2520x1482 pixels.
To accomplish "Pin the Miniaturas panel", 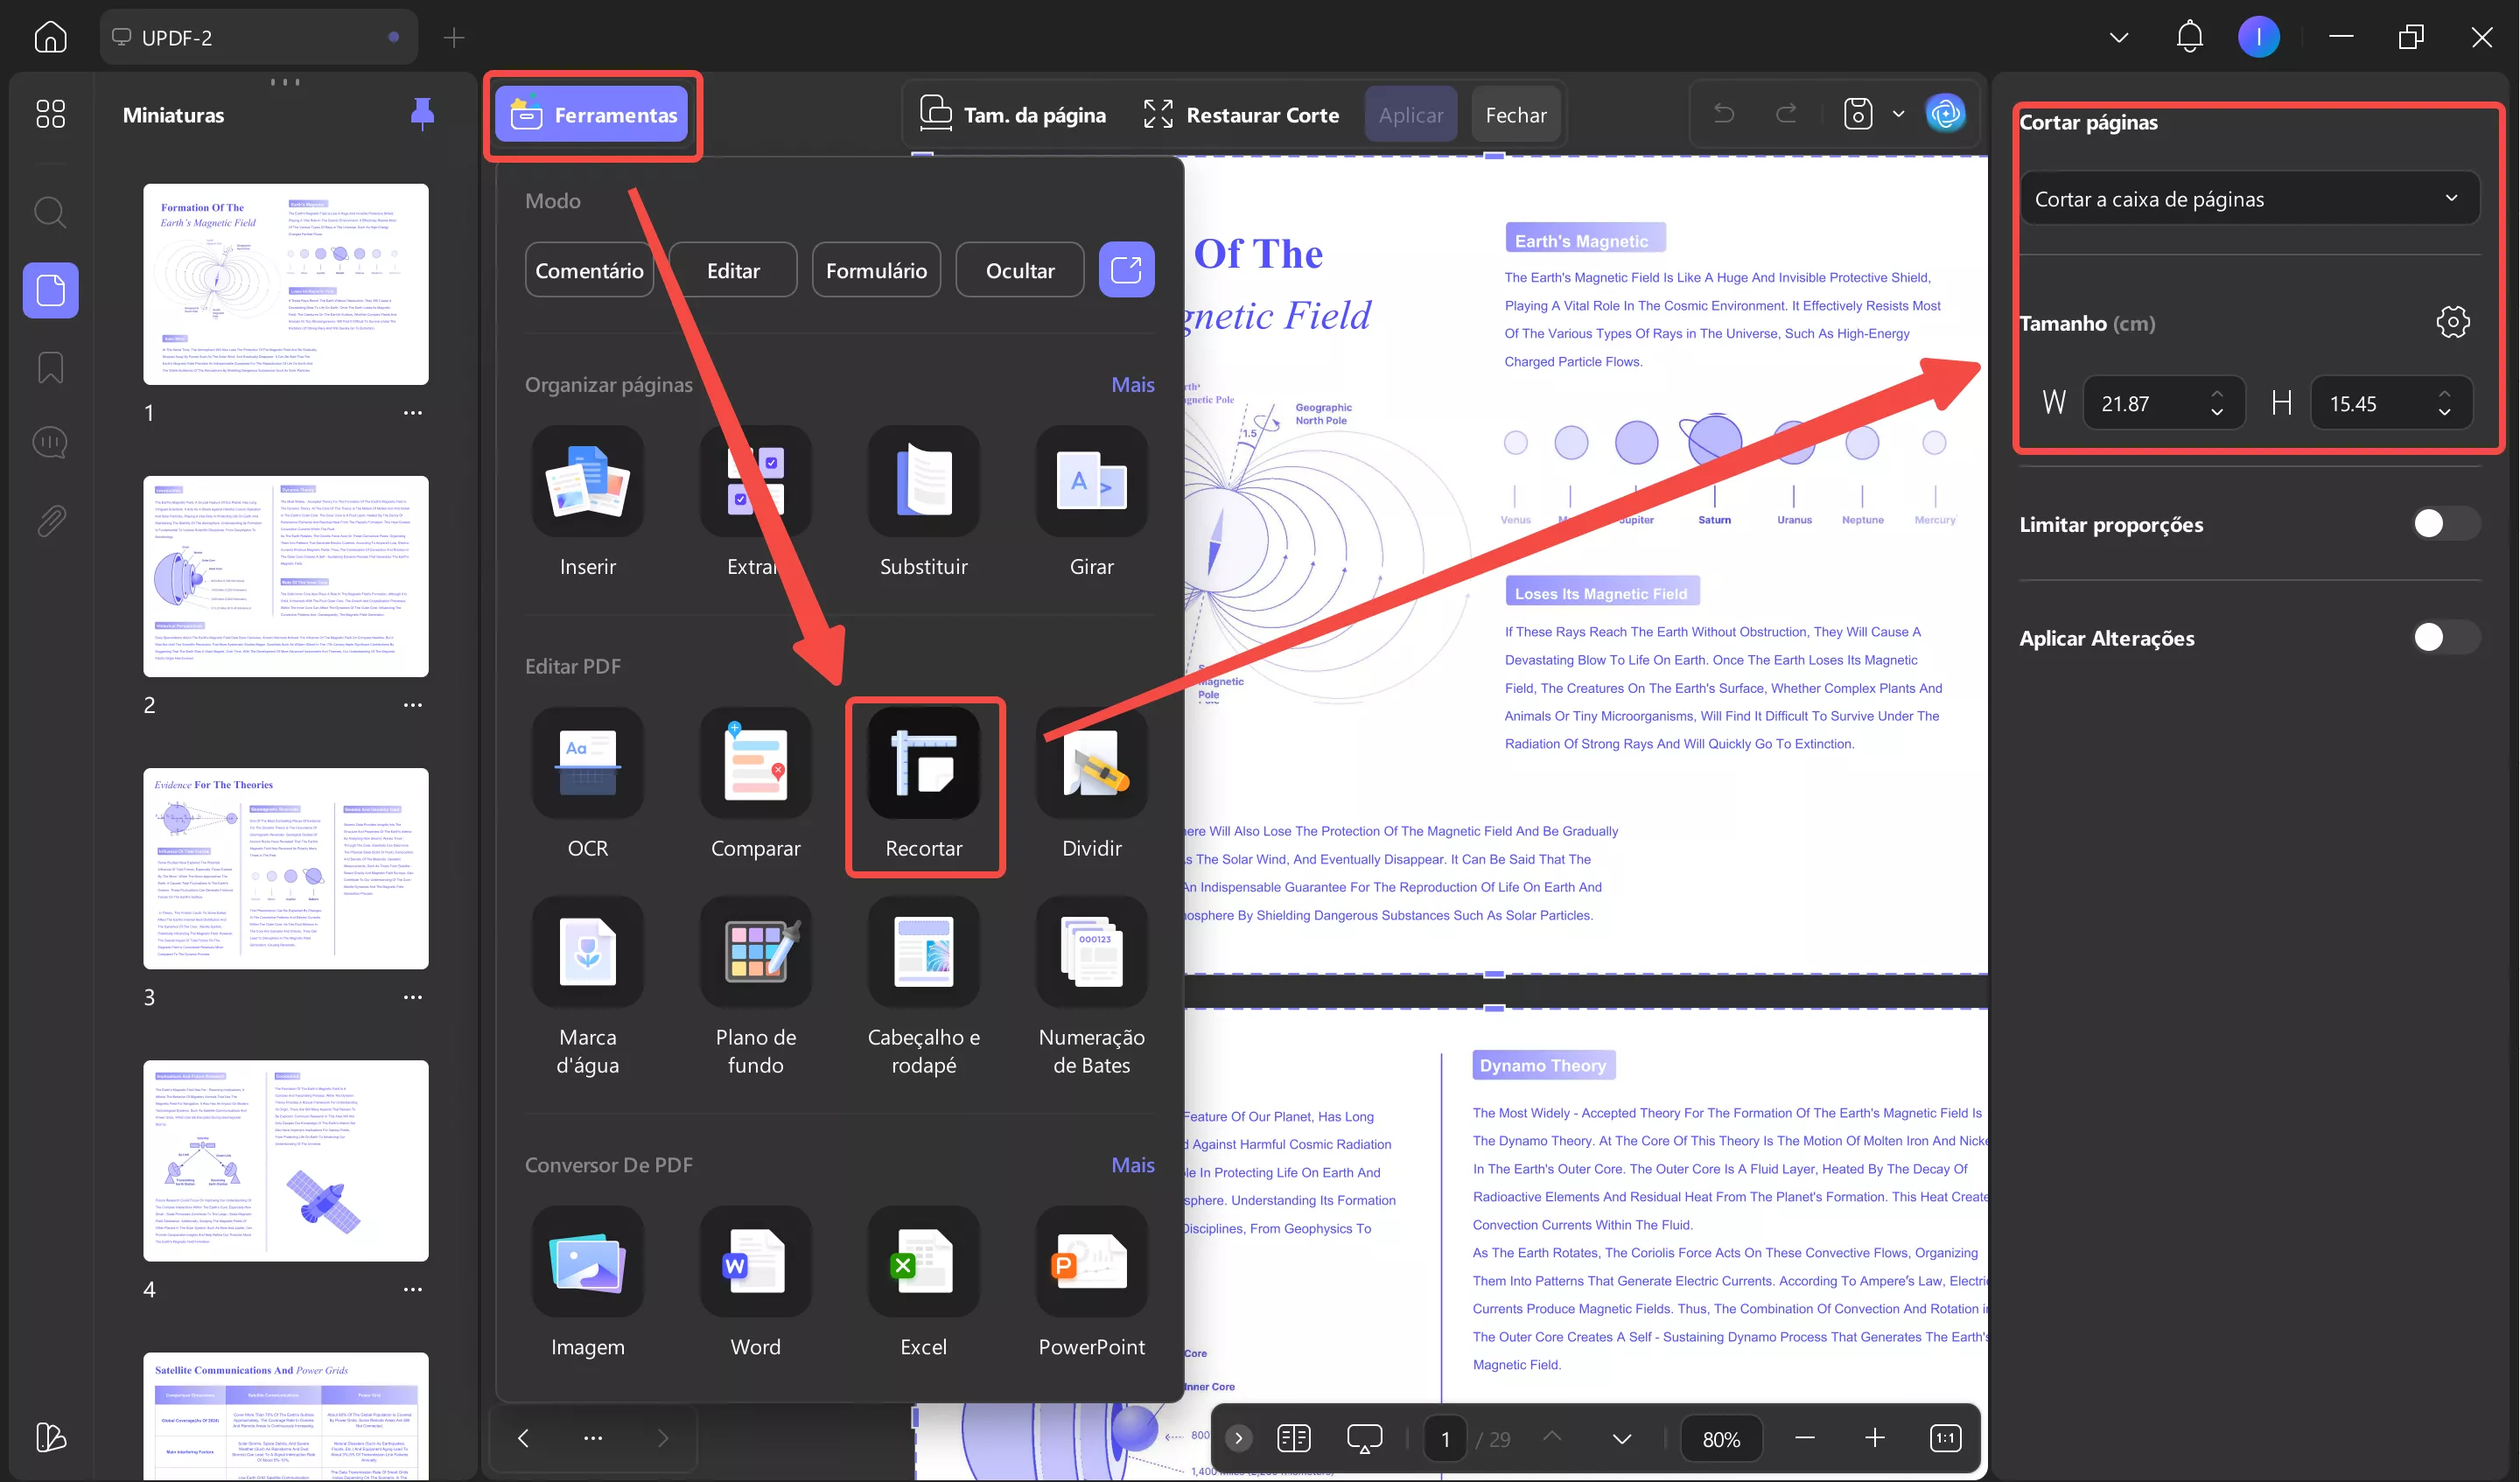I will coord(422,114).
